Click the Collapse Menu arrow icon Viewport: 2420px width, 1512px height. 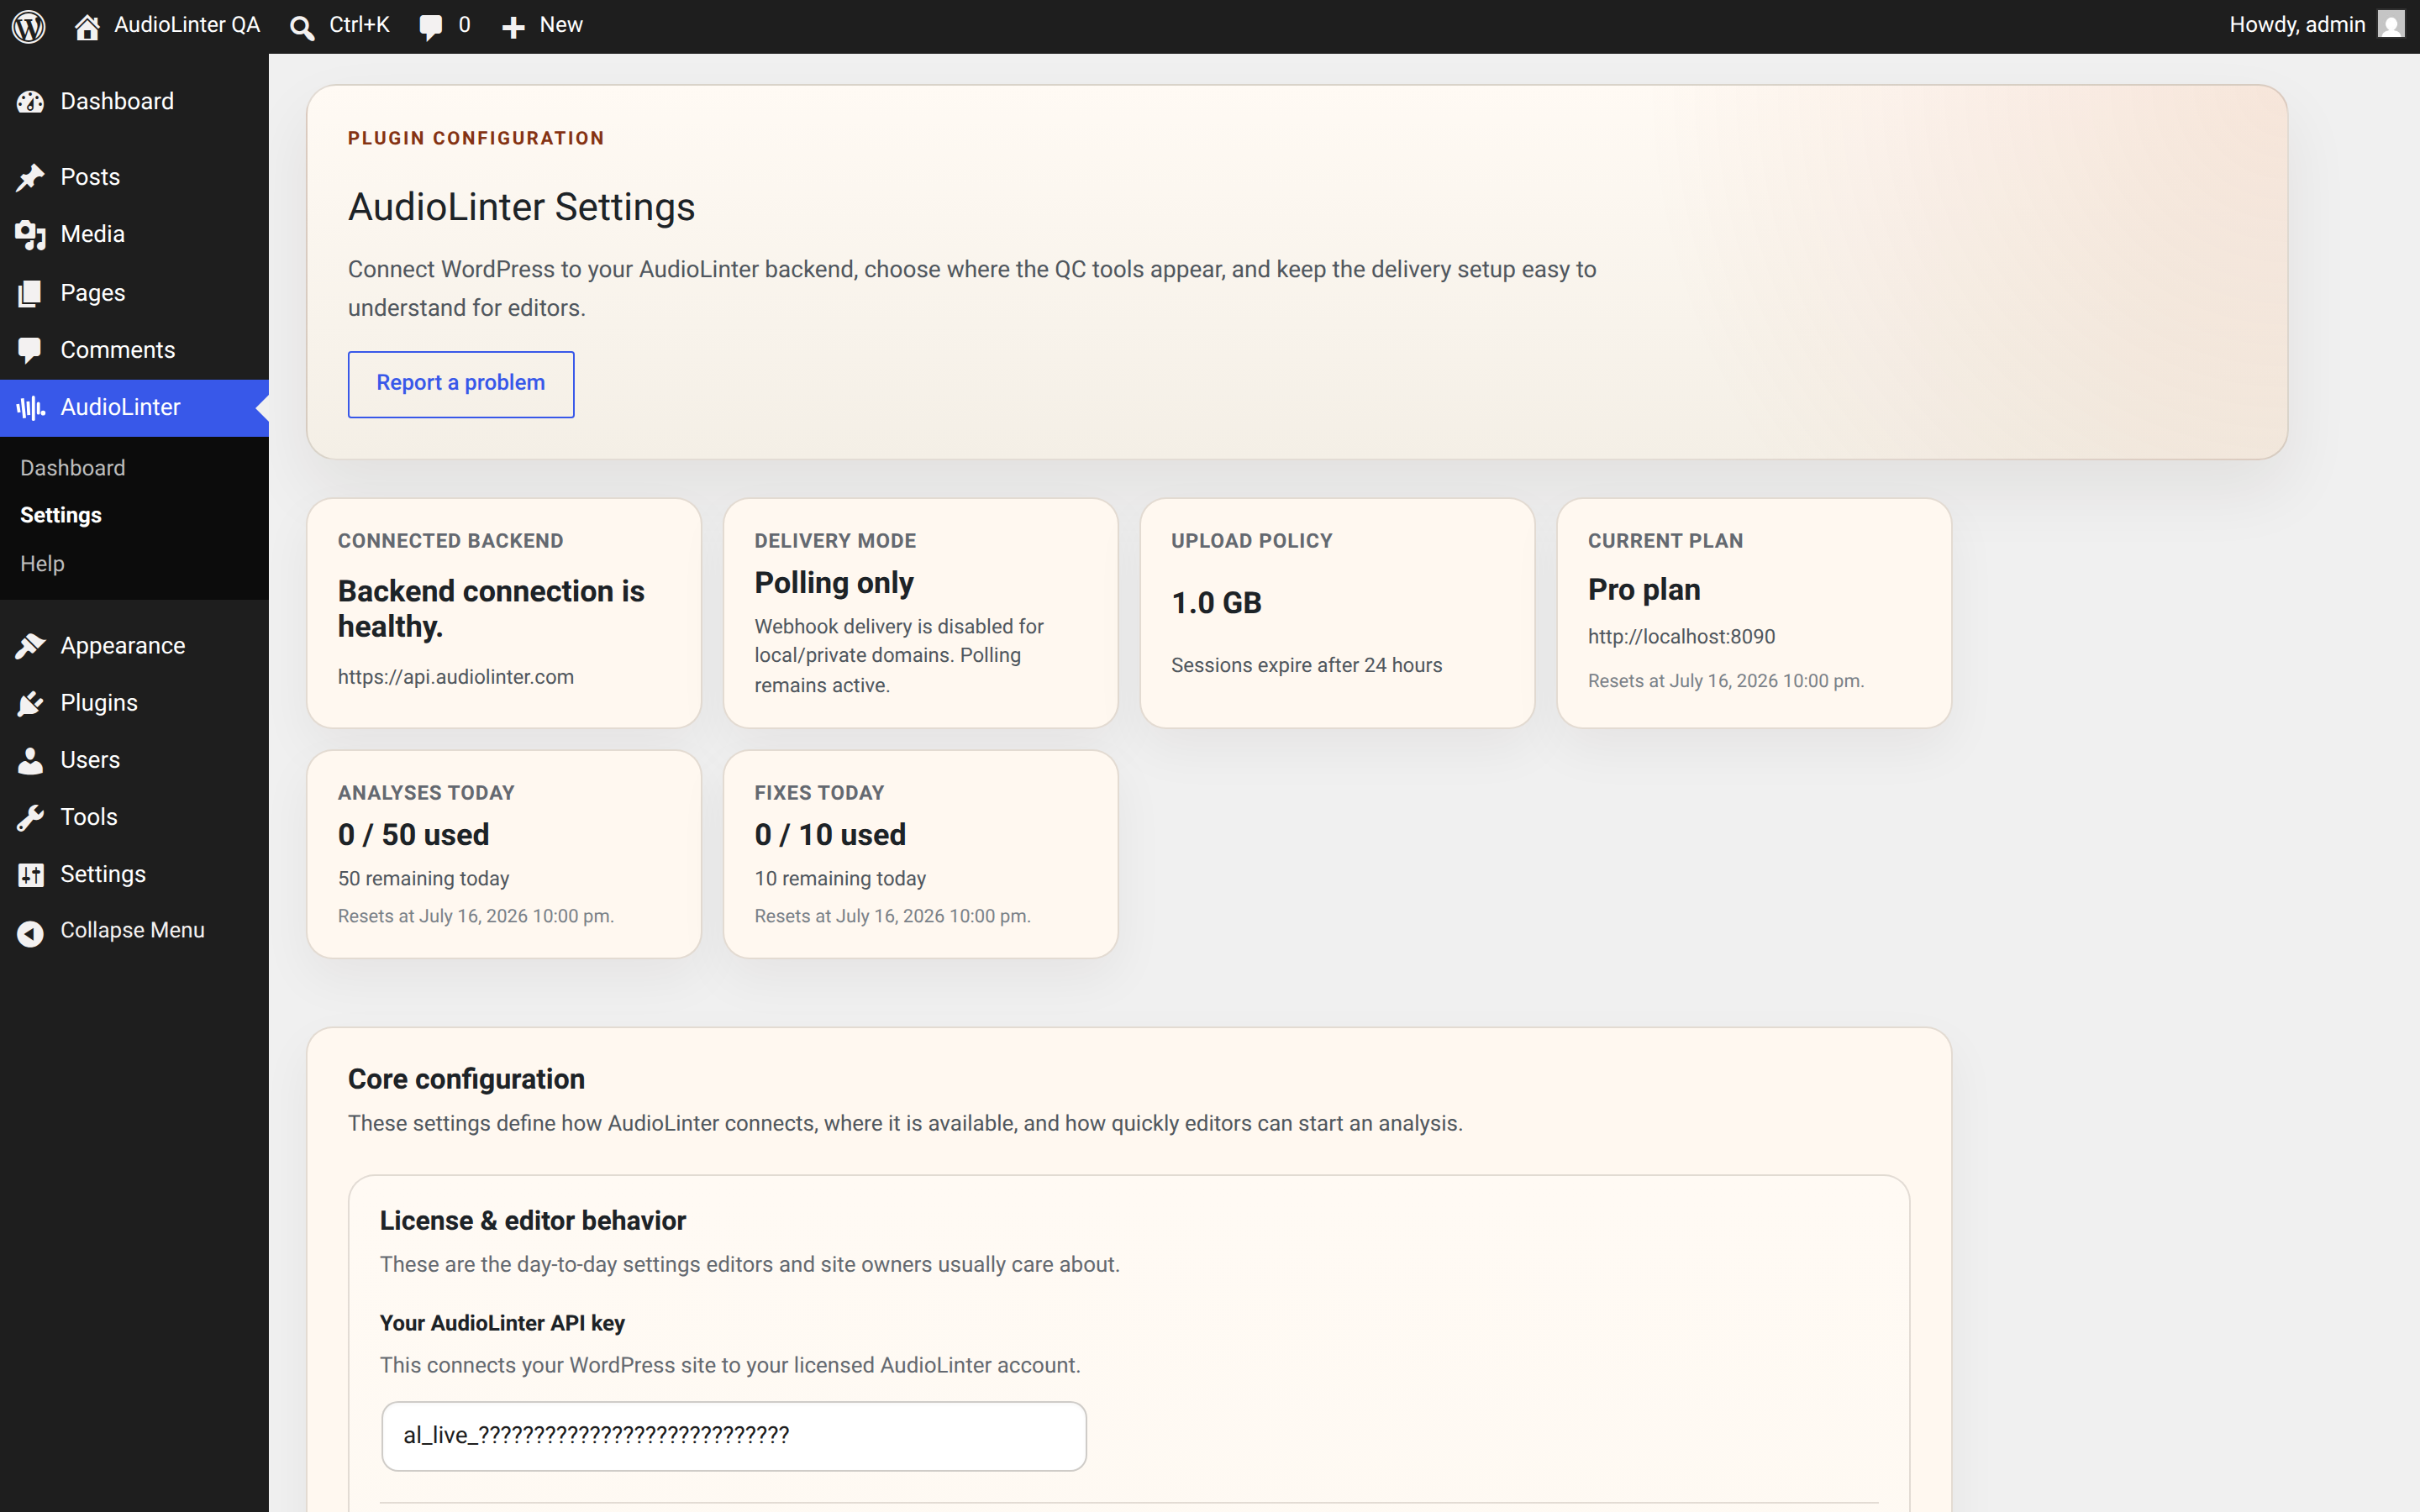coord(30,933)
